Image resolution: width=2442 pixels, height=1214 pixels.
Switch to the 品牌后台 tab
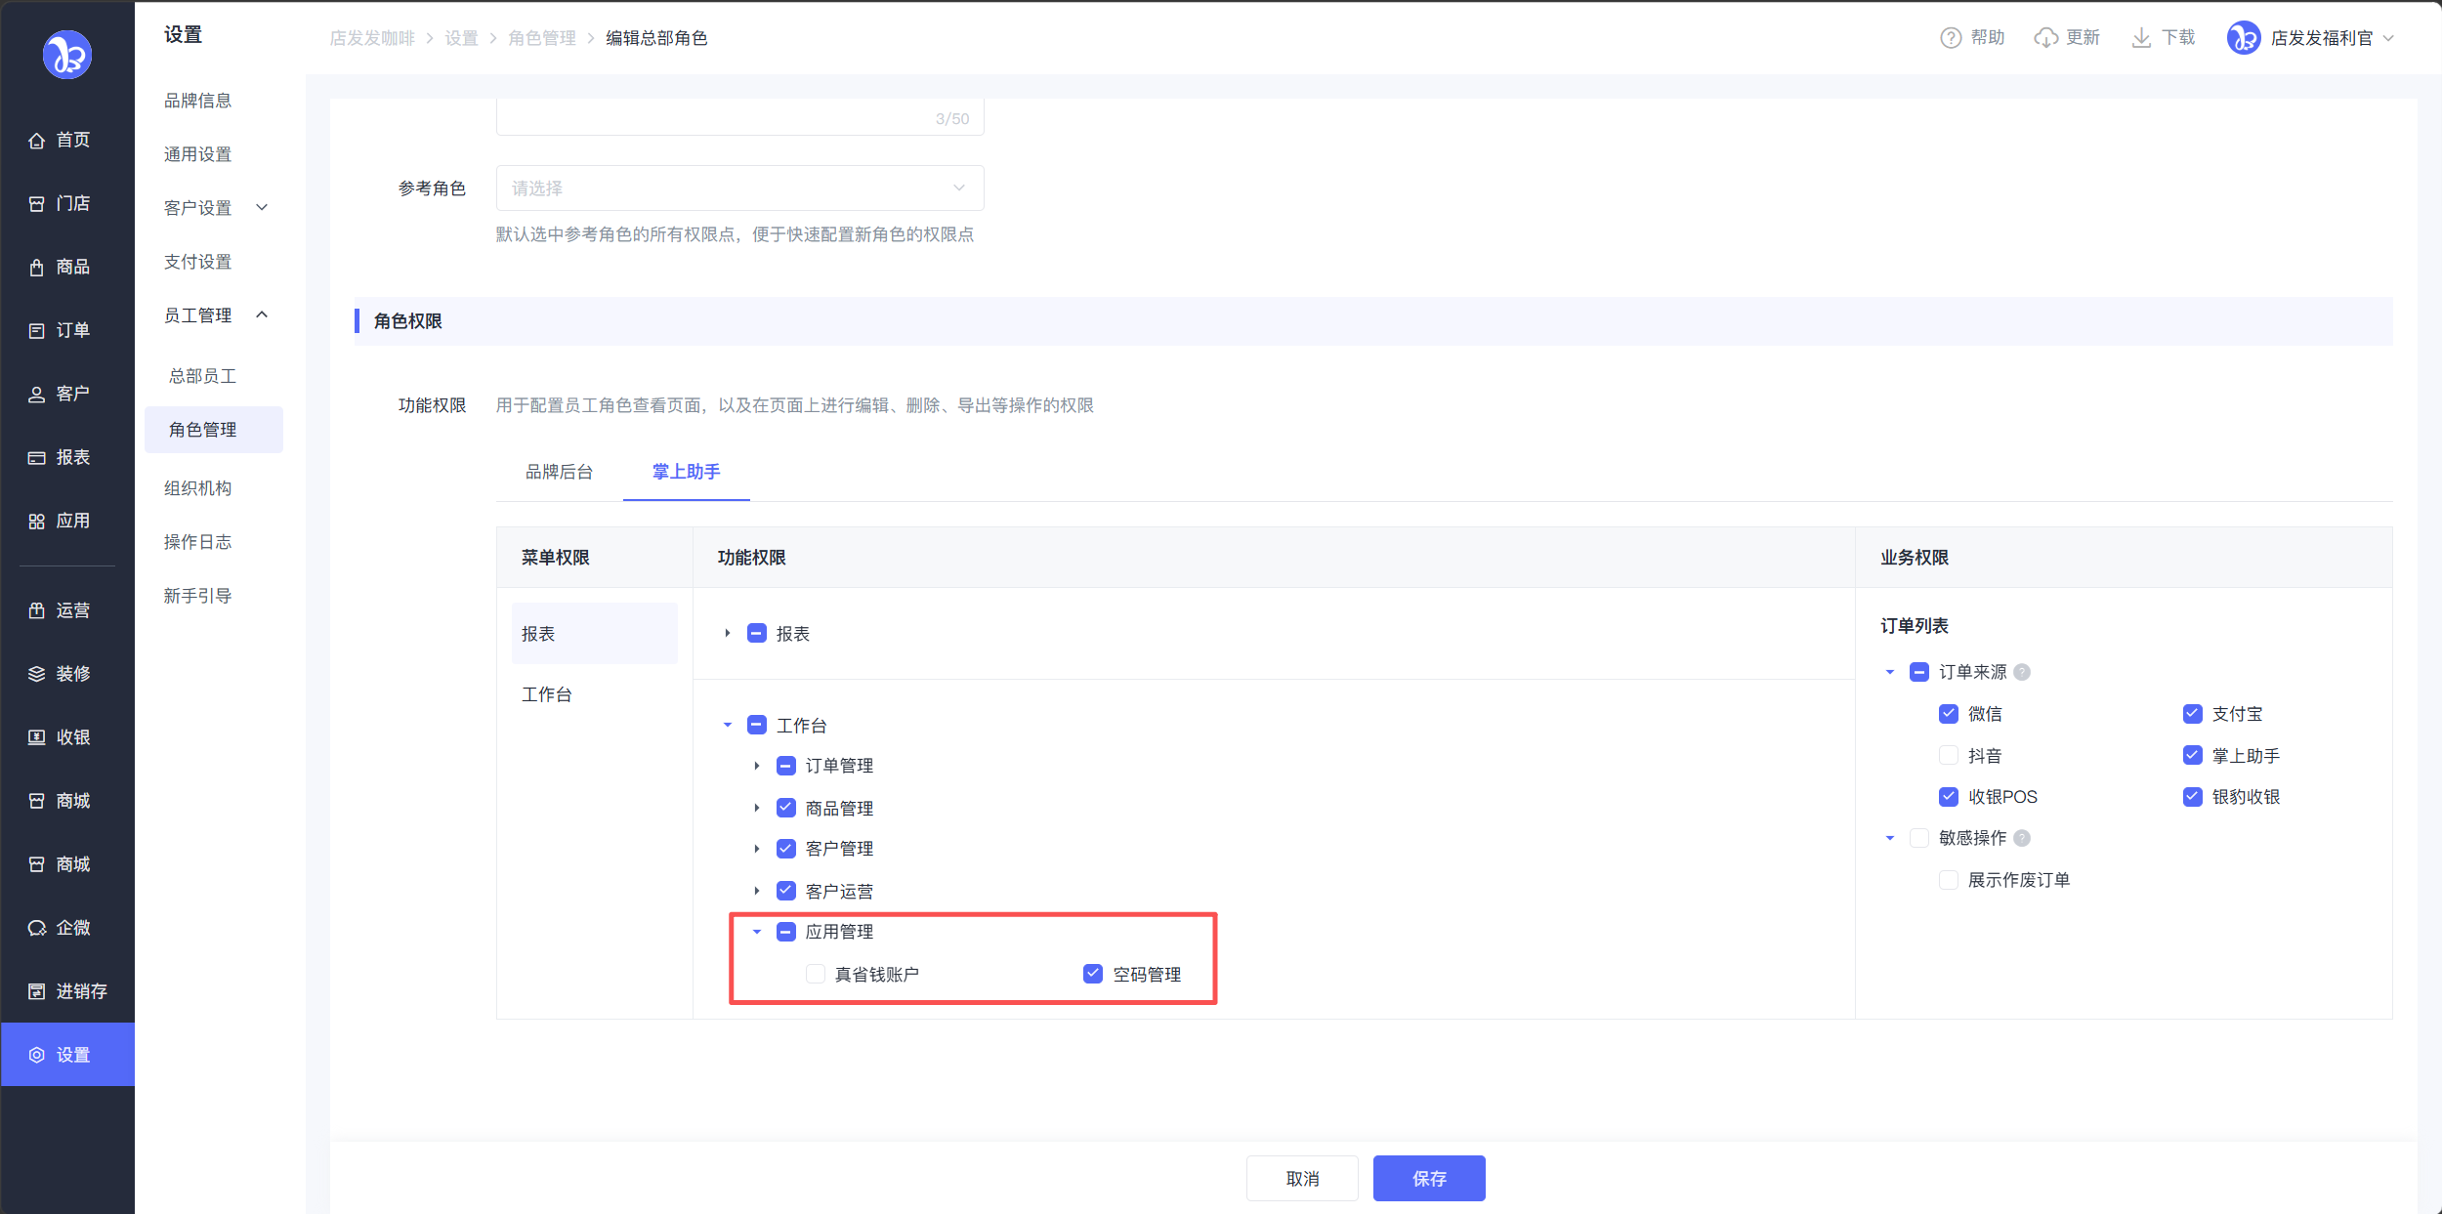pos(559,472)
